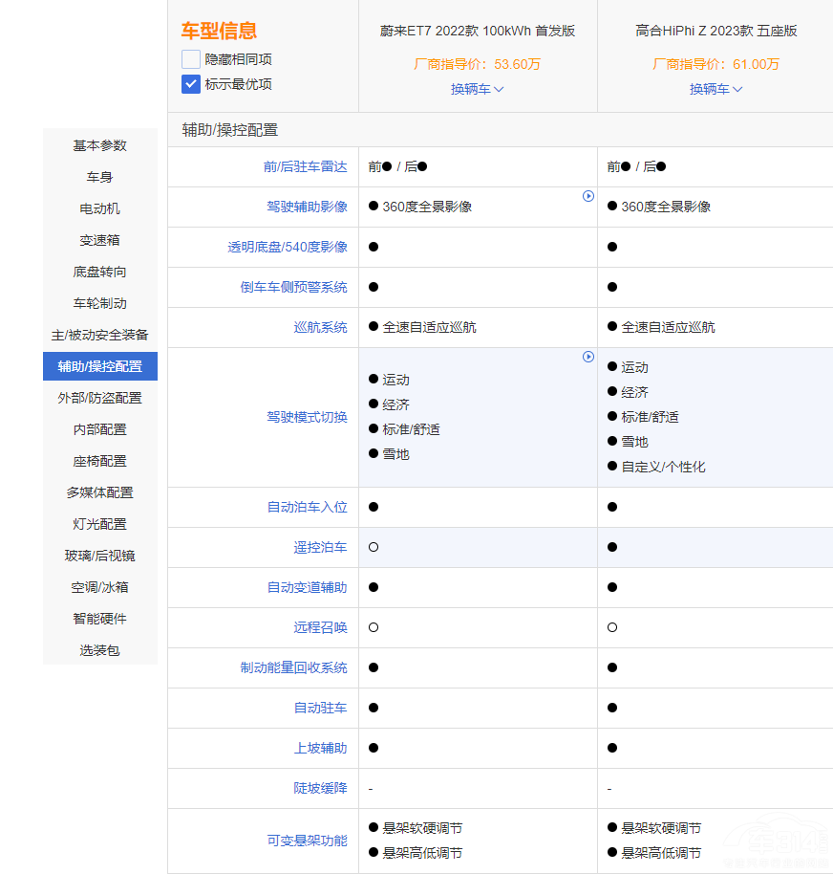833x874 pixels.
Task: Check the 隐藏相同项 checkbox
Action: click(x=191, y=59)
